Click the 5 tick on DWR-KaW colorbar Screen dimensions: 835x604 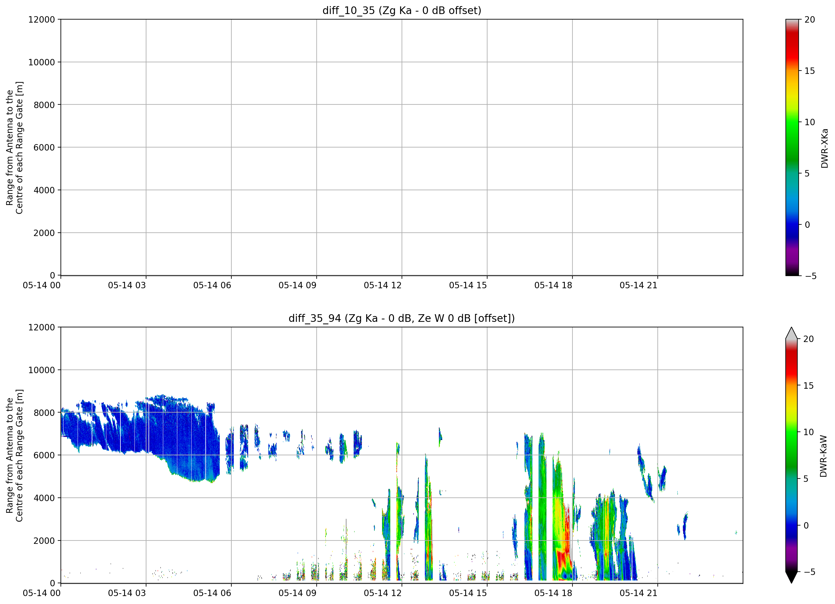[x=806, y=478]
